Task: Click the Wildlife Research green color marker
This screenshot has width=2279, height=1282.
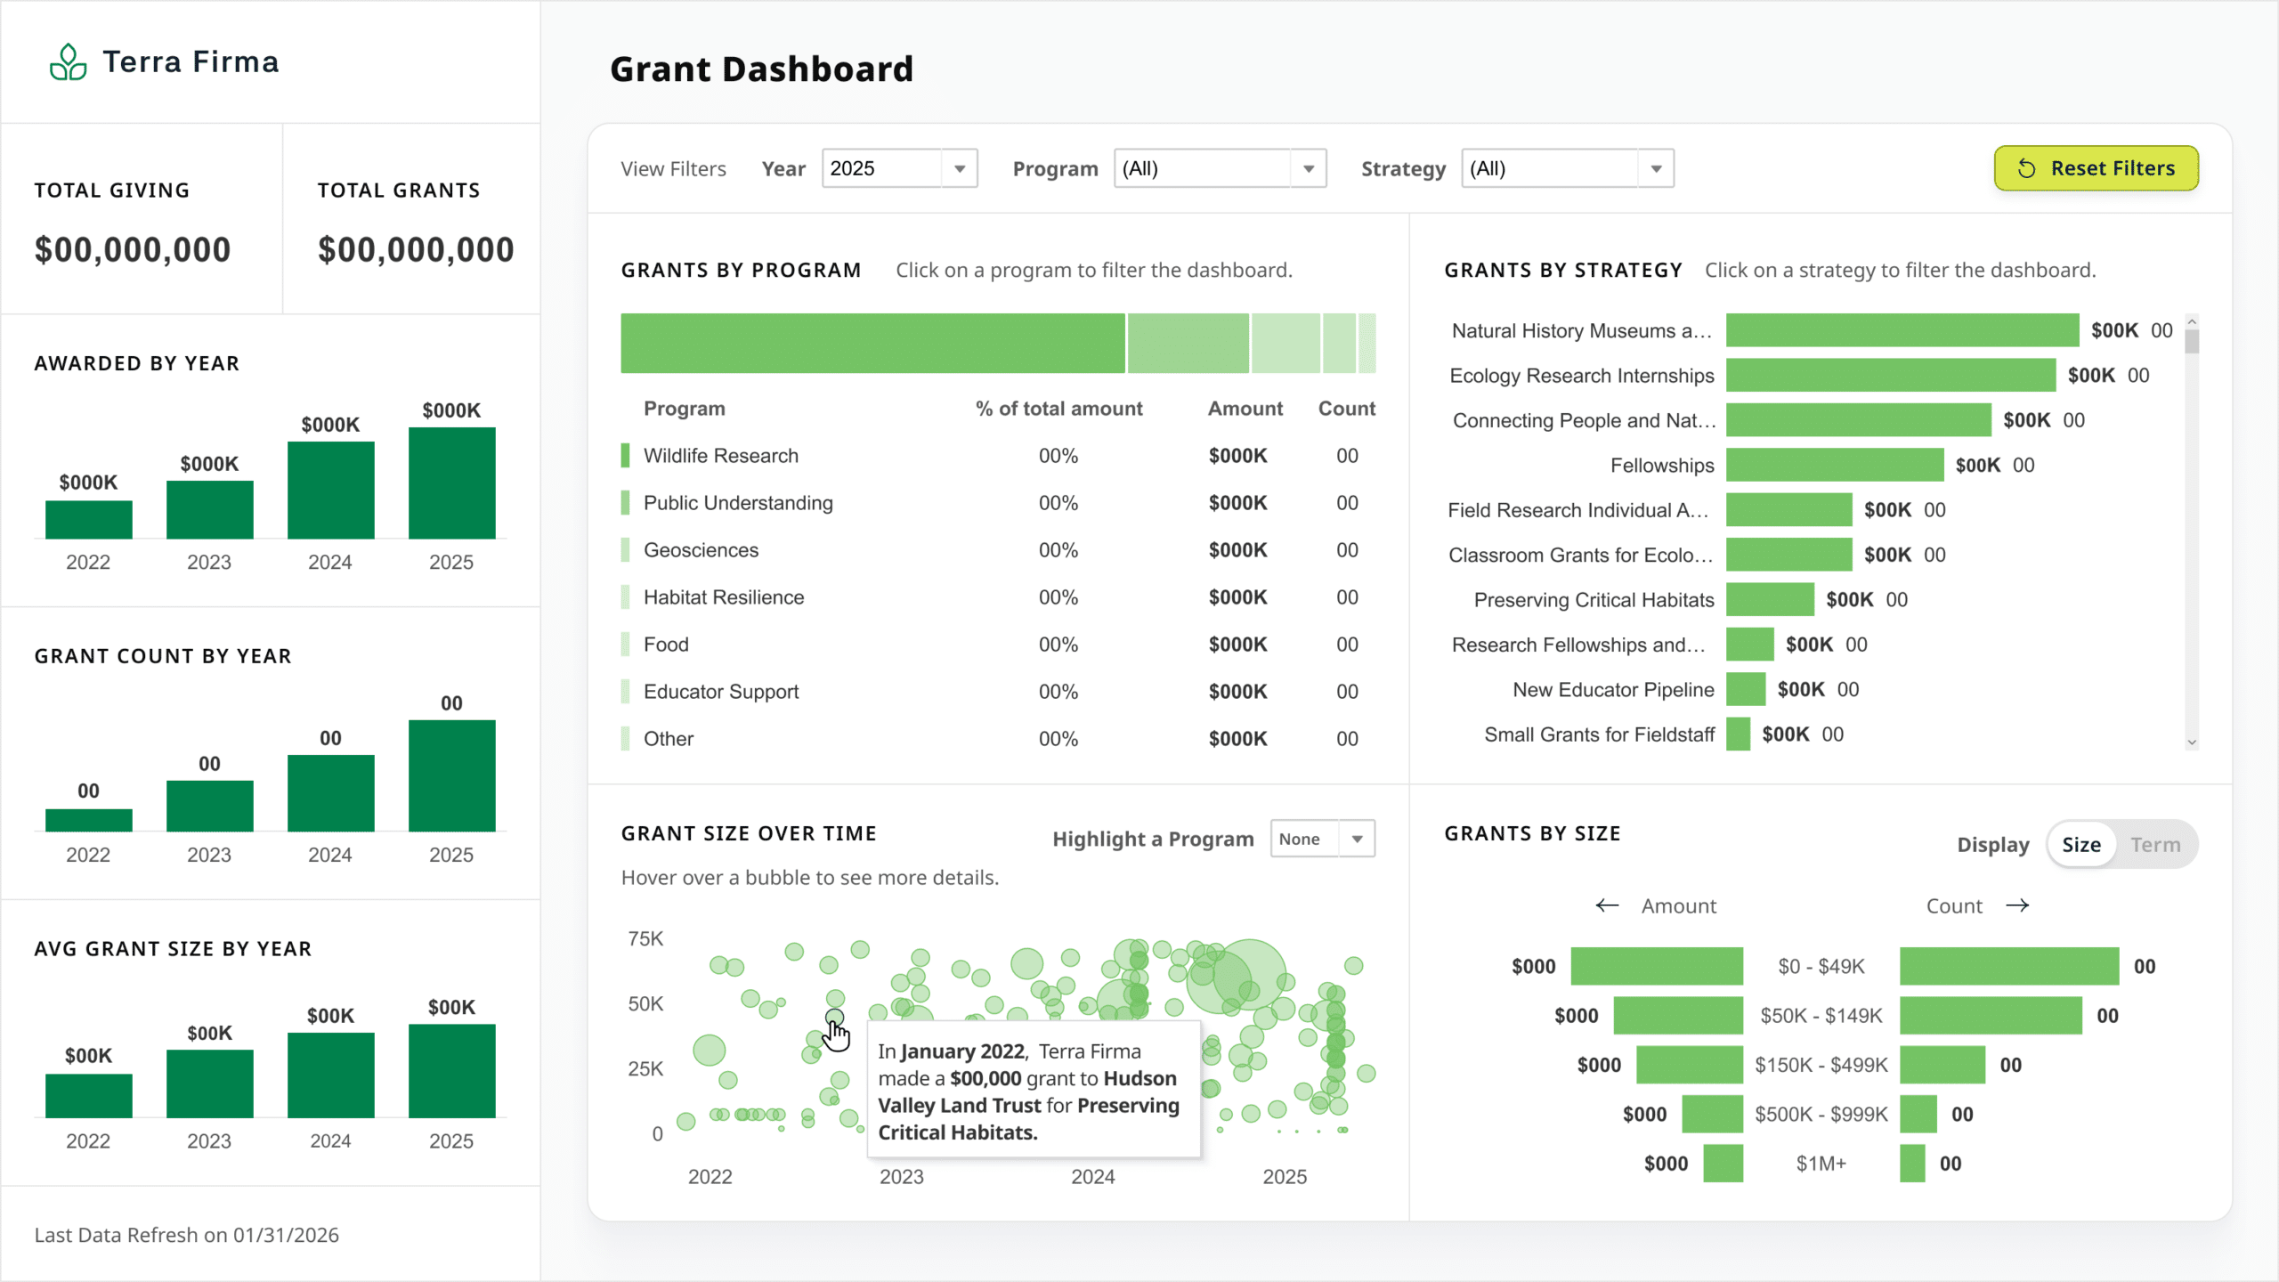Action: (625, 456)
